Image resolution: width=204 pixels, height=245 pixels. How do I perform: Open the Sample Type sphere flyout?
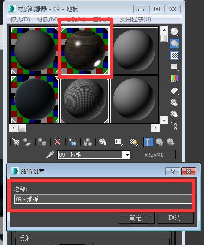pyautogui.click(x=174, y=32)
